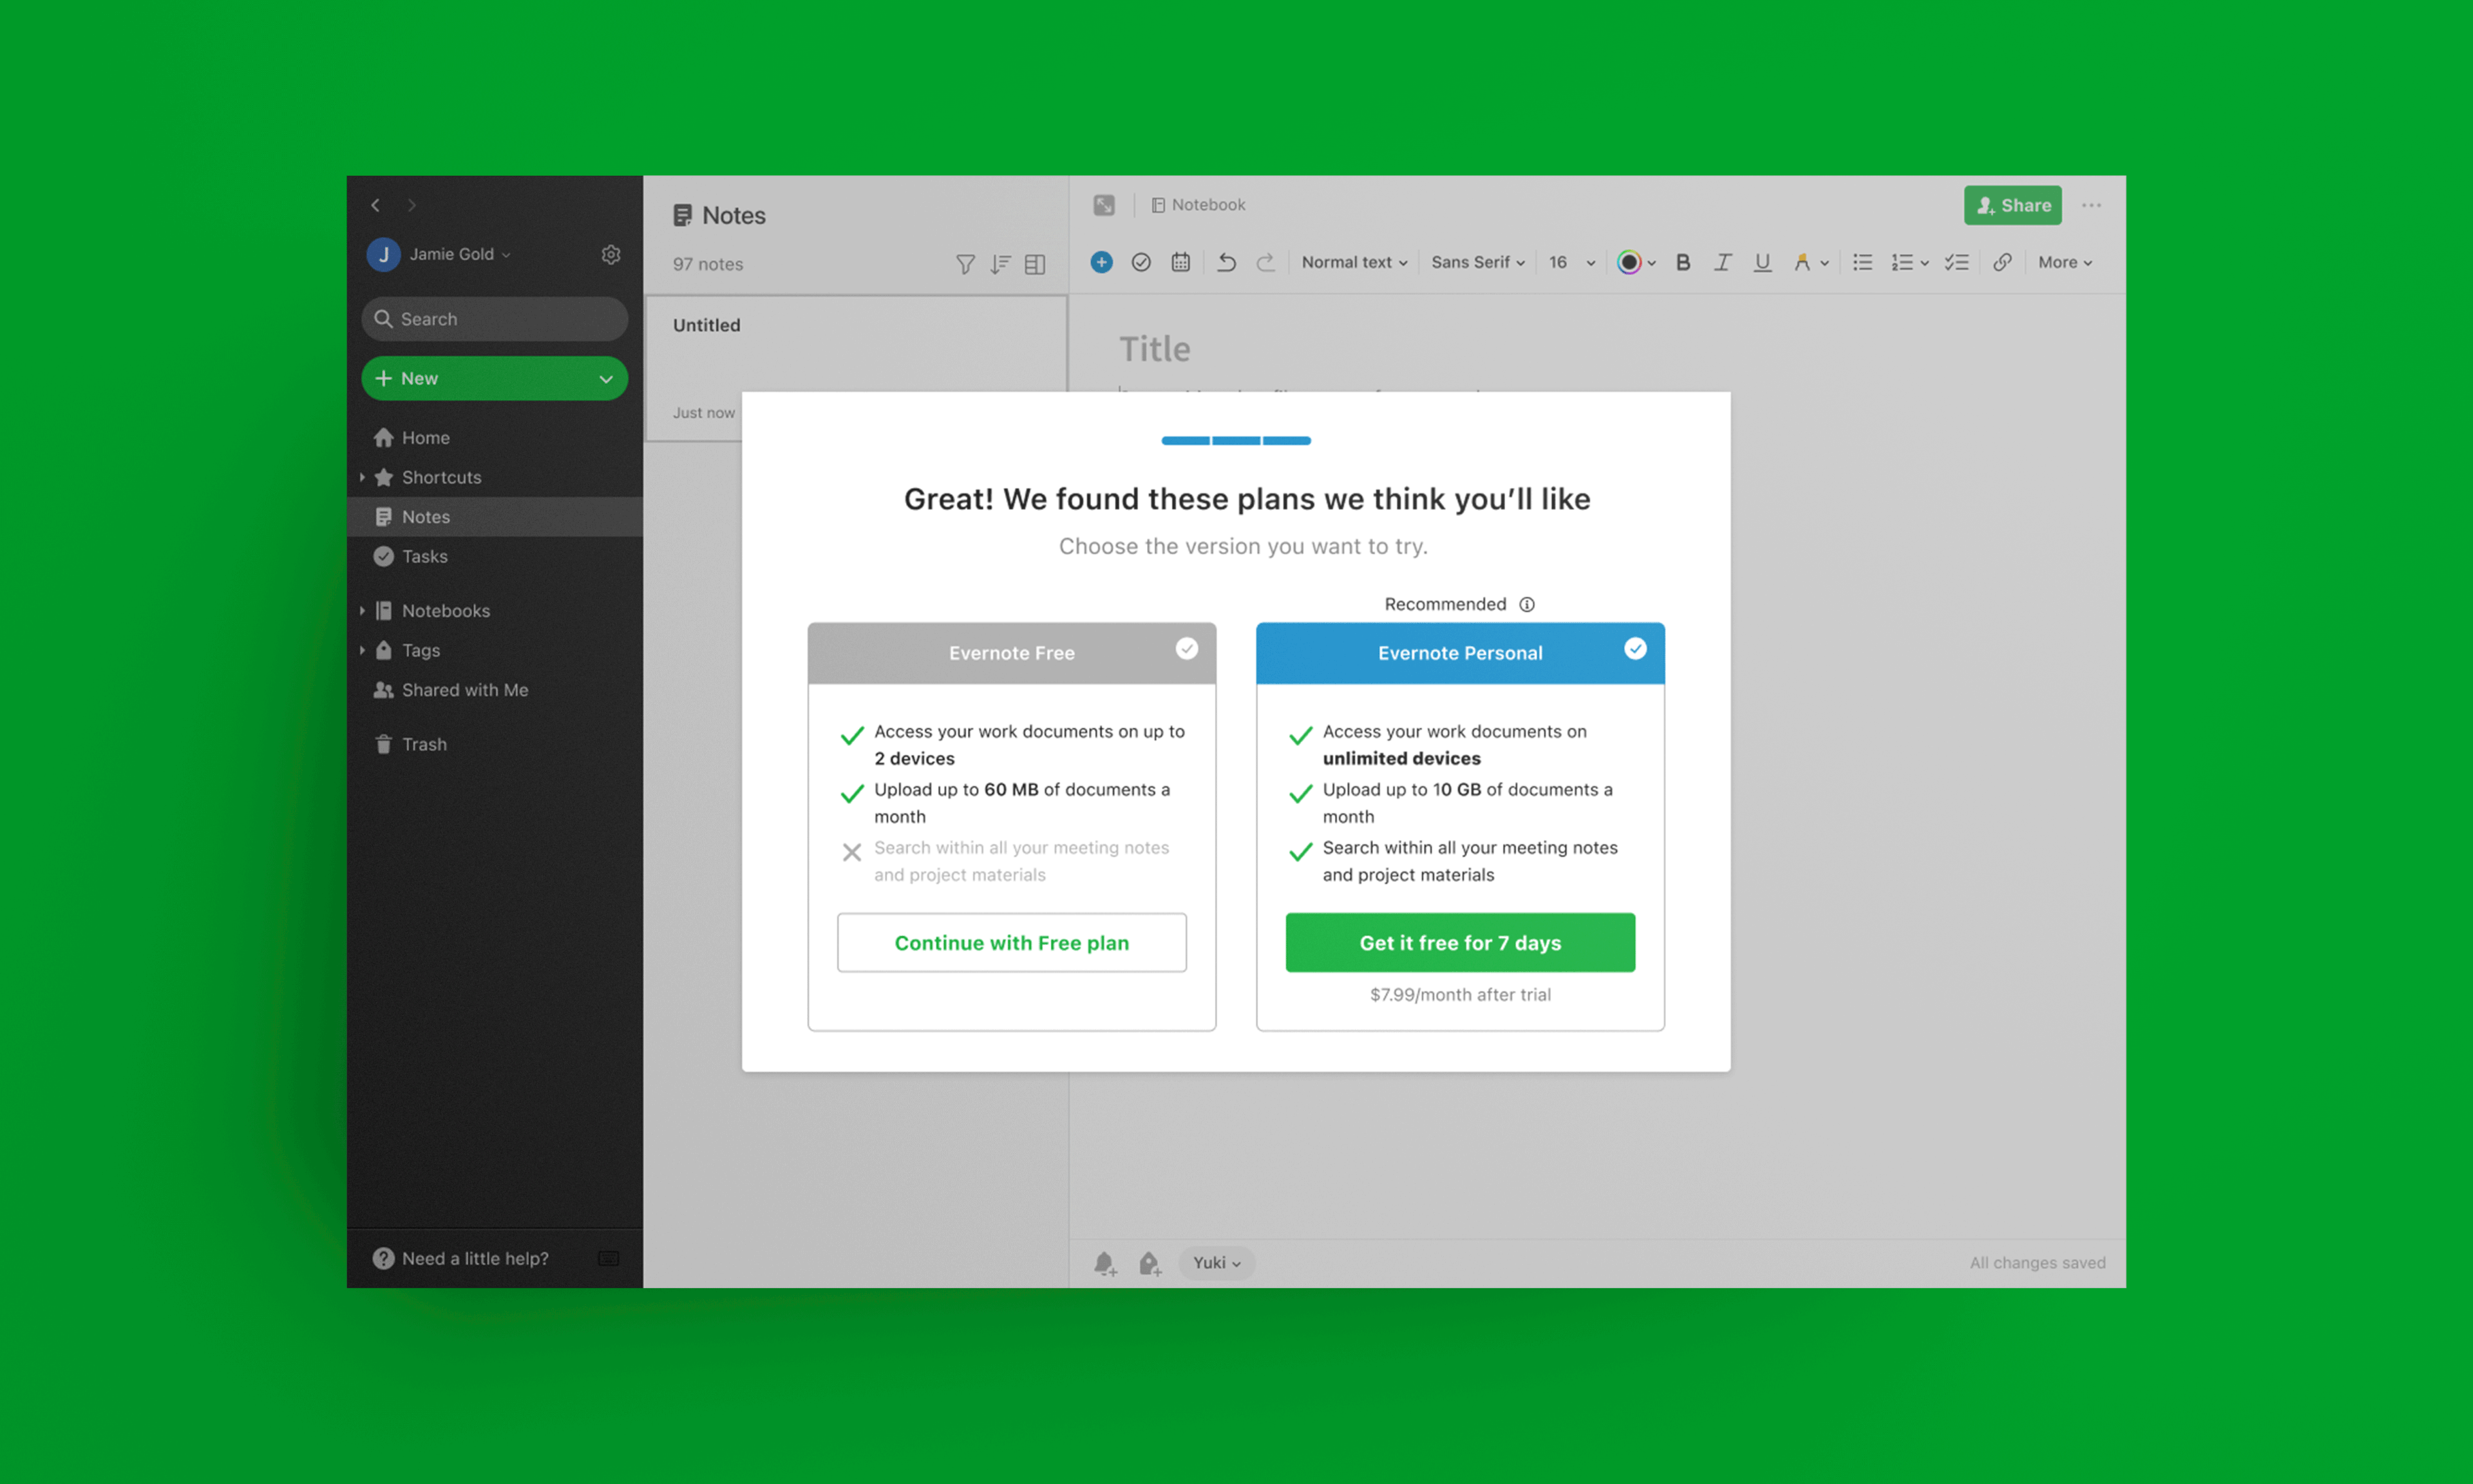Open Shortcuts label in sidebar
The height and width of the screenshot is (1484, 2473).
442,477
